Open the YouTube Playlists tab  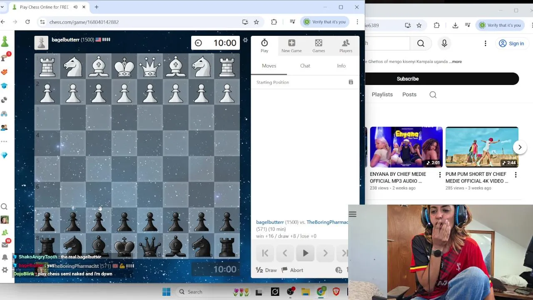point(382,95)
